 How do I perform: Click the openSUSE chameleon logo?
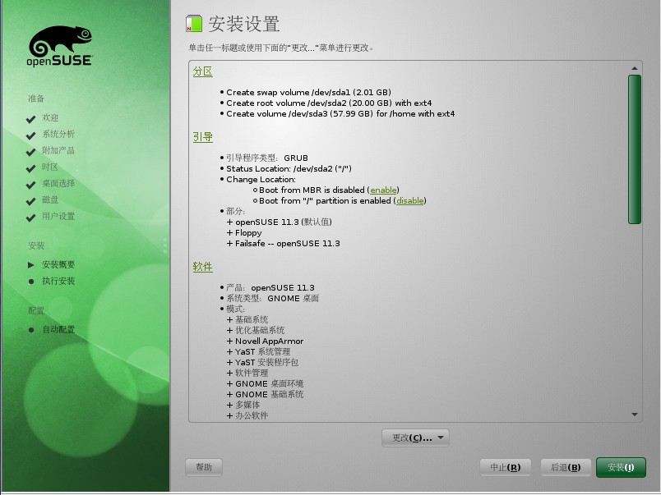(x=60, y=46)
